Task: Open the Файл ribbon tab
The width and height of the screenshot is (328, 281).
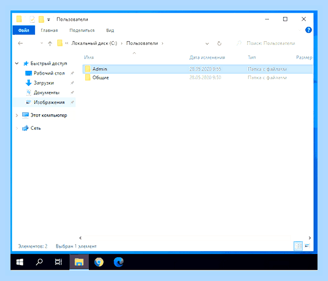Action: click(x=24, y=30)
